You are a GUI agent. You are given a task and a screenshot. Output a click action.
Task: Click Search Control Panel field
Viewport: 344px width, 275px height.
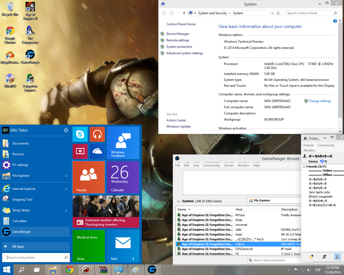tap(312, 13)
